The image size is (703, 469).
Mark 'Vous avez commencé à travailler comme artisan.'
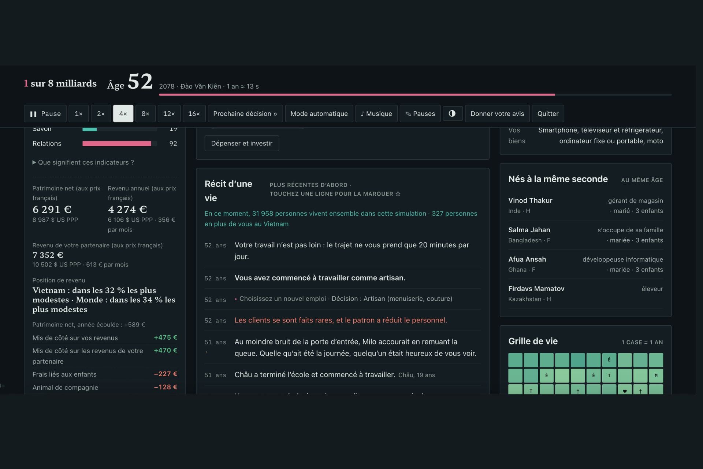point(342,278)
